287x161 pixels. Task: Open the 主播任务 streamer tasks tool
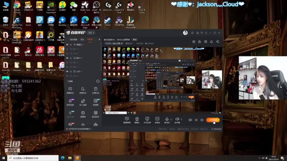point(95,91)
